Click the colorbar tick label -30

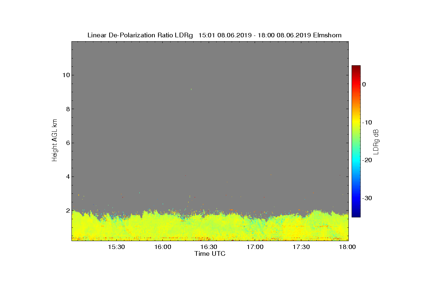[x=367, y=198]
